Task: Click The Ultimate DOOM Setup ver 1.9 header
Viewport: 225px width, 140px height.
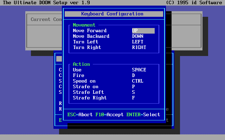Action: [x=46, y=3]
